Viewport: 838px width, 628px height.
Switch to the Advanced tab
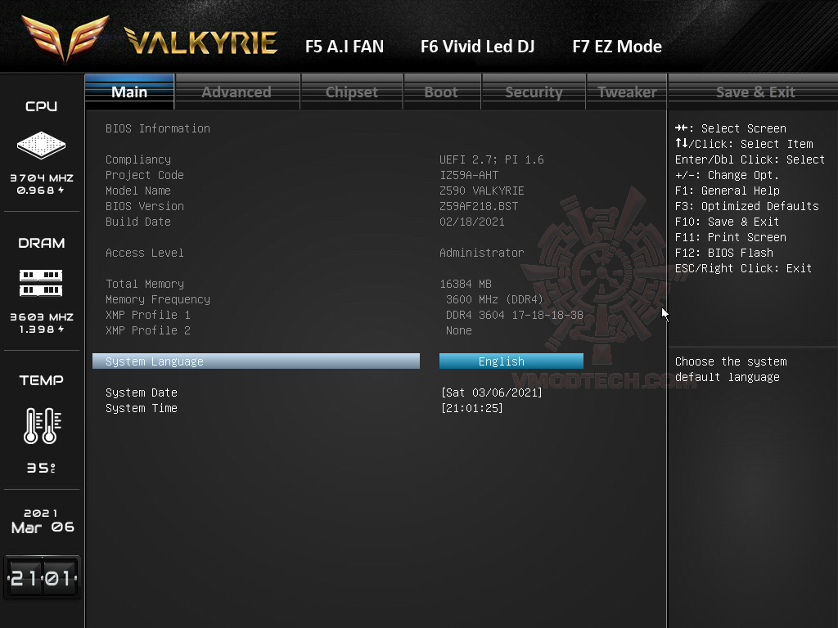click(x=237, y=92)
